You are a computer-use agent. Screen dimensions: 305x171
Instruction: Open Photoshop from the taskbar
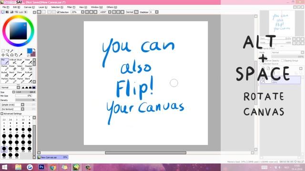[41, 167]
